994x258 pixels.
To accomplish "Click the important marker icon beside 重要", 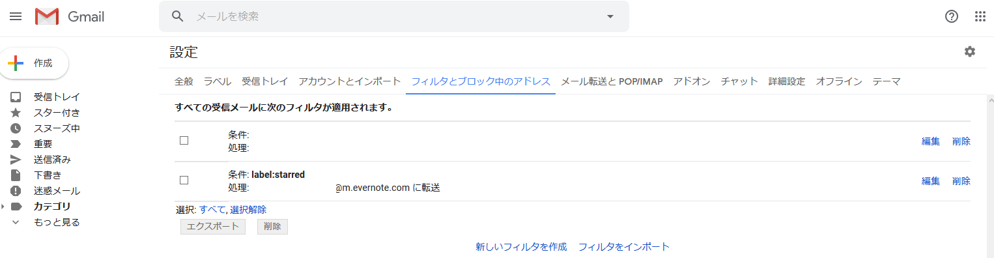I will [16, 144].
